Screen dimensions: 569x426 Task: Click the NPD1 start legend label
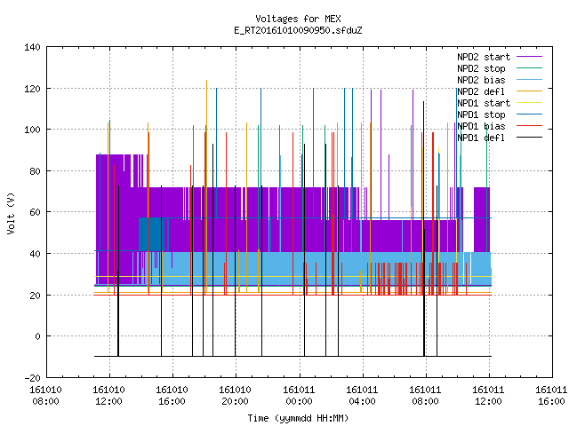coord(484,103)
